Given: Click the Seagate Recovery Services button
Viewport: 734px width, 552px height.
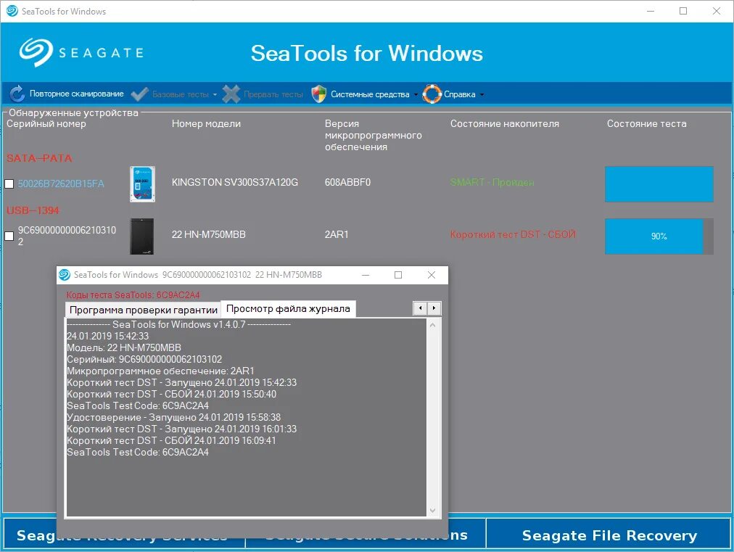Looking at the screenshot, I should pyautogui.click(x=123, y=535).
